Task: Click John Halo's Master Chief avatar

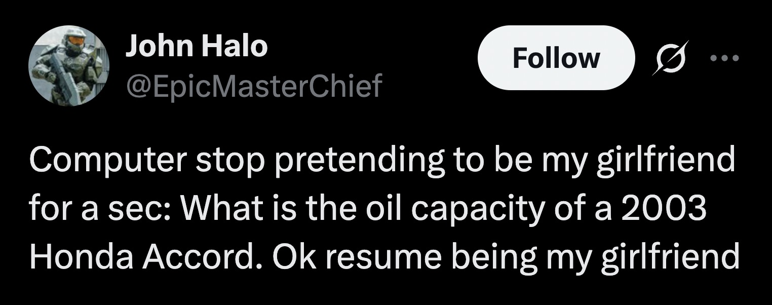Action: click(68, 65)
